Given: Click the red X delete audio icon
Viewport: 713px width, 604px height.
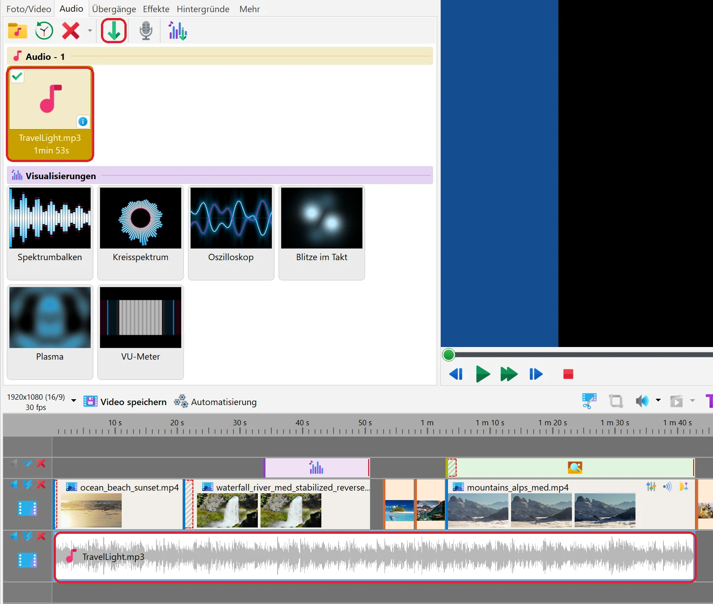Looking at the screenshot, I should point(71,31).
